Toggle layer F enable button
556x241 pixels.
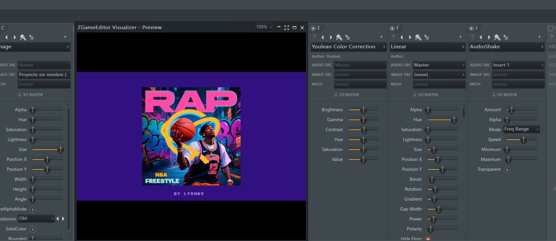point(392,28)
